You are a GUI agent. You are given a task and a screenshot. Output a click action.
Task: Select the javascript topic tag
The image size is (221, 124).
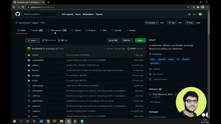pyautogui.click(x=162, y=59)
